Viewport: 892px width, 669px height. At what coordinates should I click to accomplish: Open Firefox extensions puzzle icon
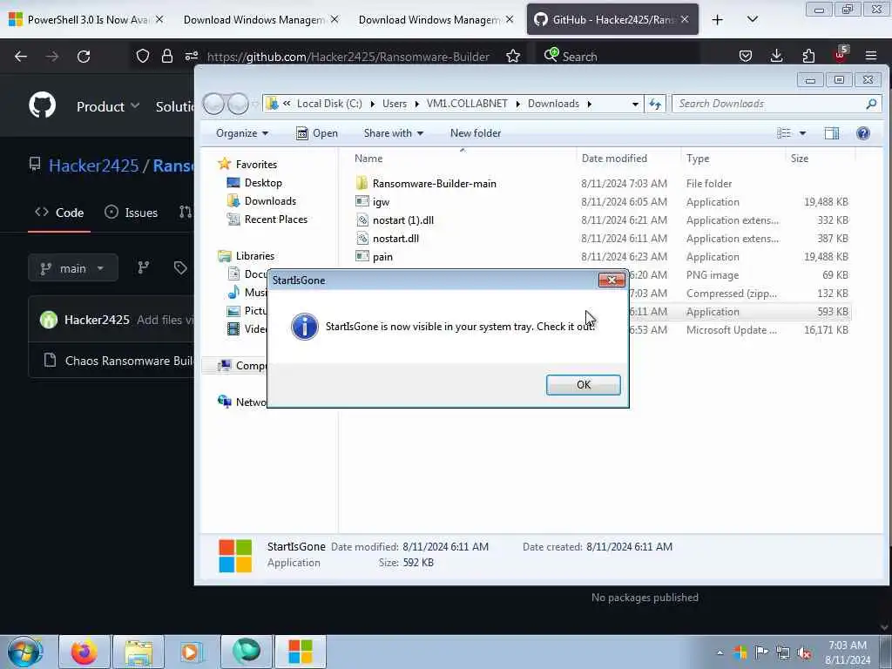tap(808, 57)
